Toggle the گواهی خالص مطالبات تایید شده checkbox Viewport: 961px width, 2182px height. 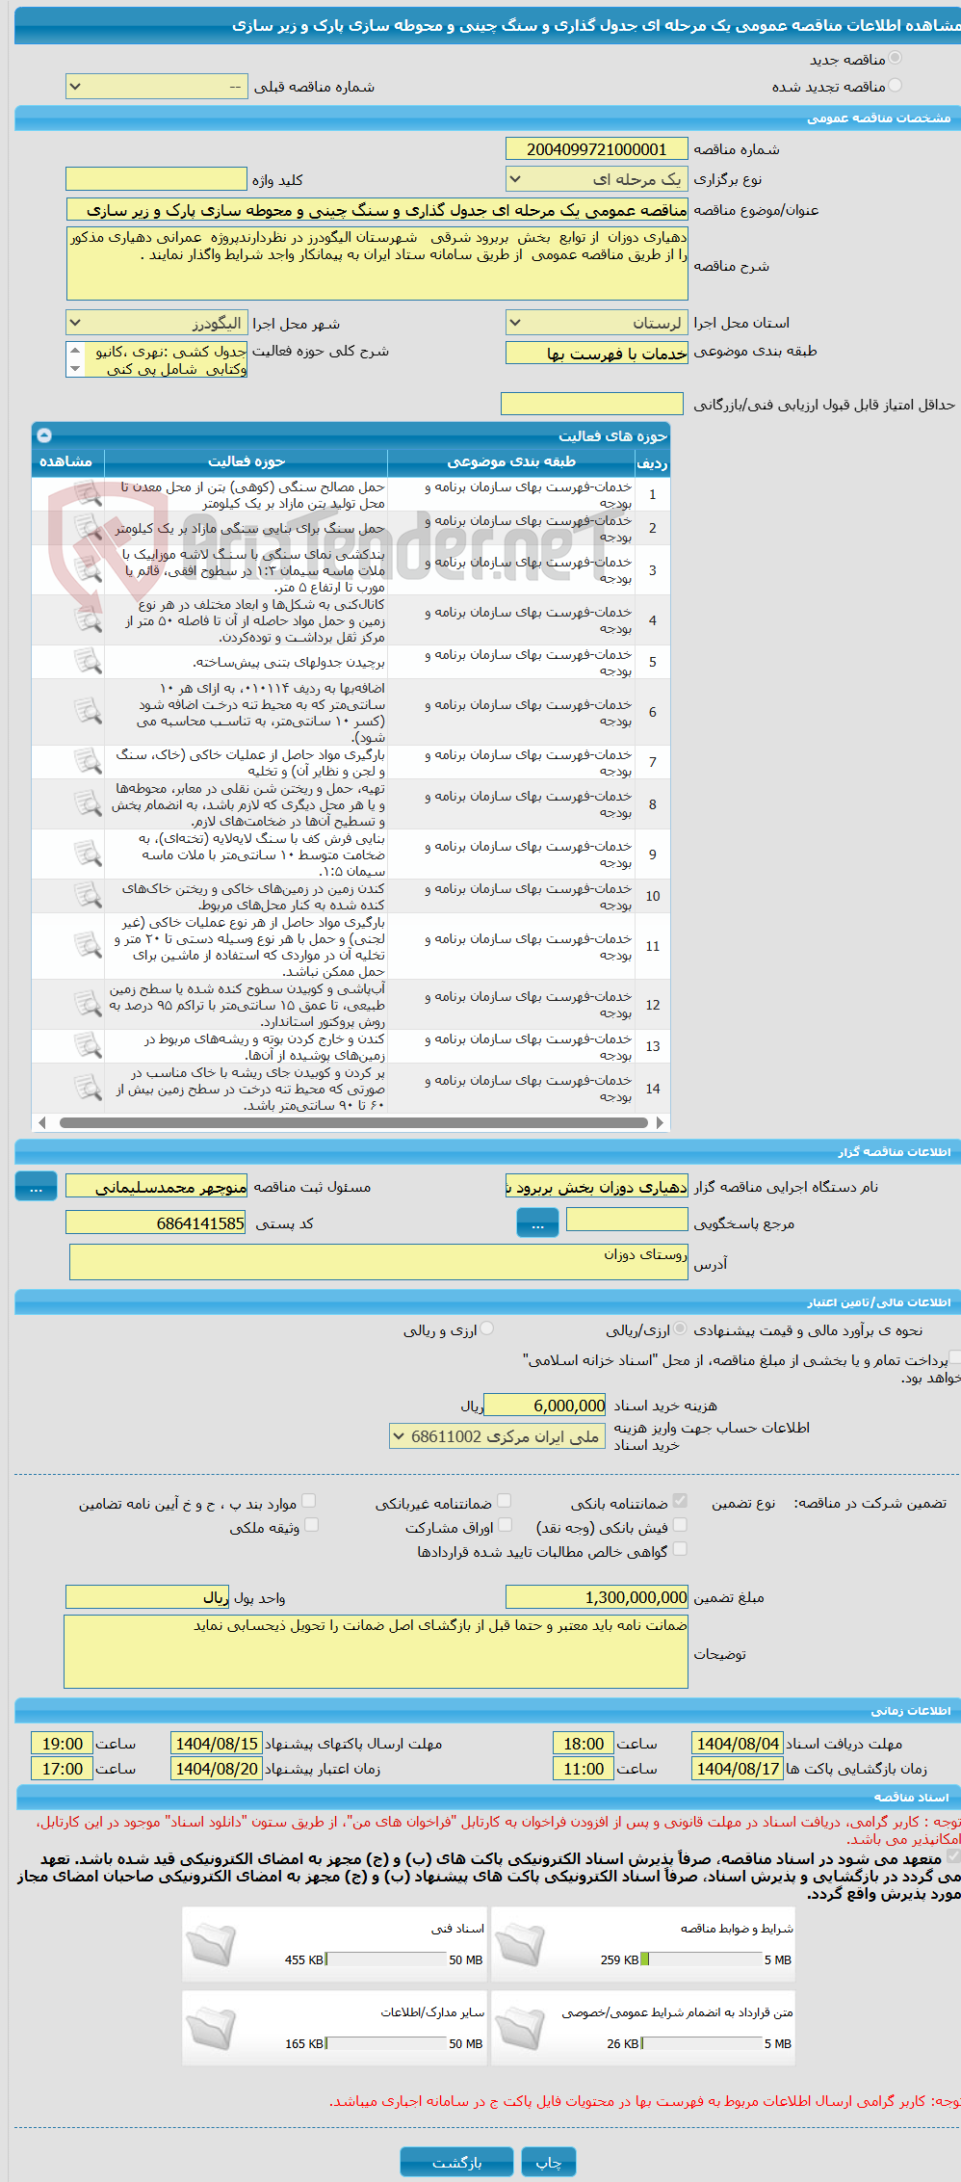[x=680, y=1549]
